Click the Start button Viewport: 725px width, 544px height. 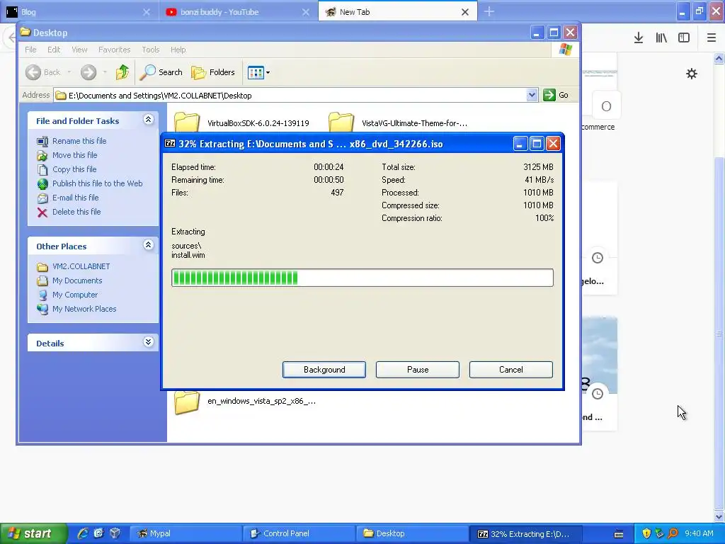34,533
